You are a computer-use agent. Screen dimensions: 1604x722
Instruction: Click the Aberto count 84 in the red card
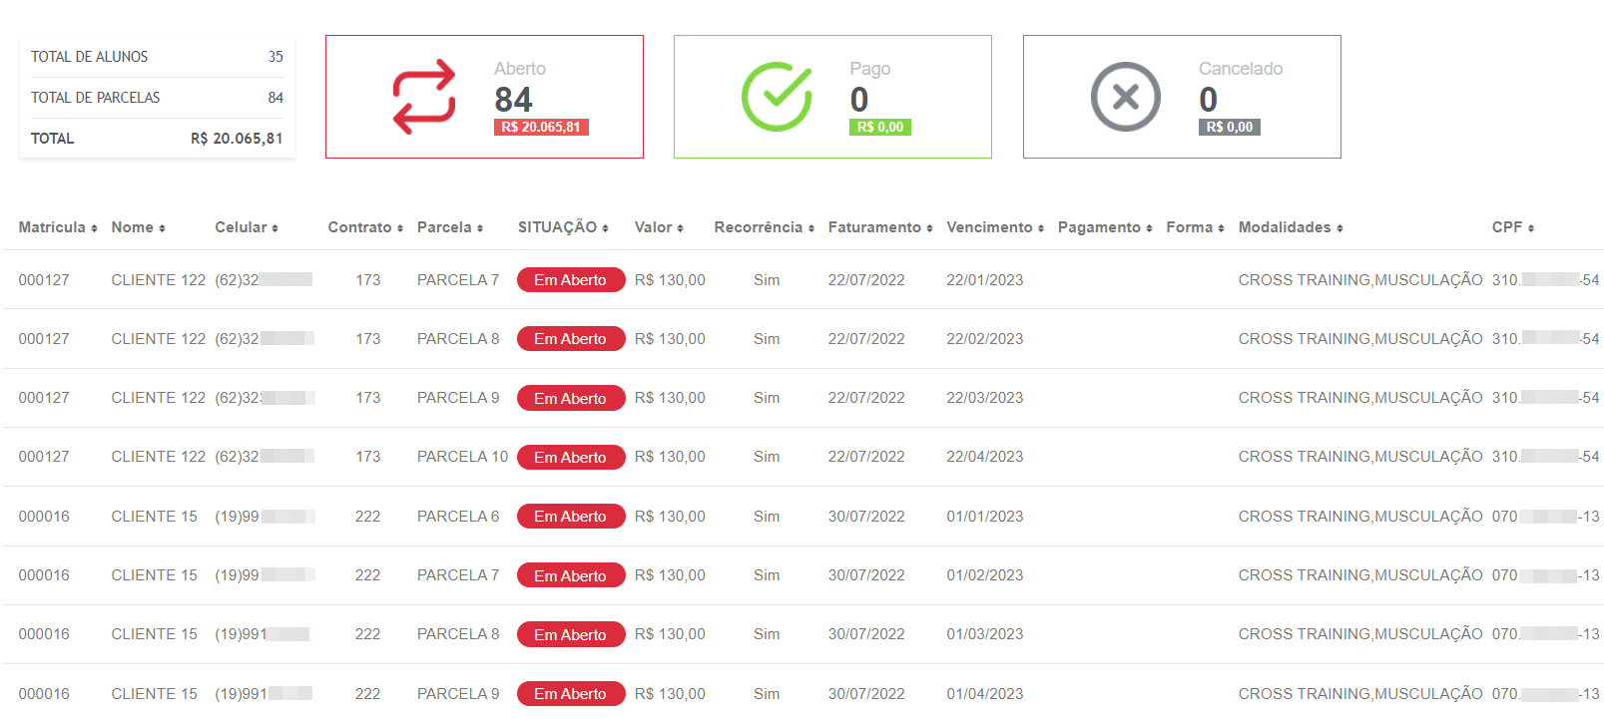click(x=514, y=100)
